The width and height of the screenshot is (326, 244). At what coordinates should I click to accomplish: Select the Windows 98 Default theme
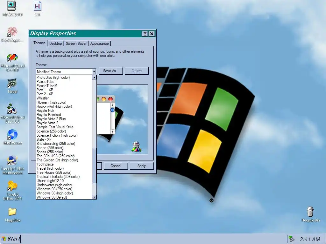click(x=64, y=197)
